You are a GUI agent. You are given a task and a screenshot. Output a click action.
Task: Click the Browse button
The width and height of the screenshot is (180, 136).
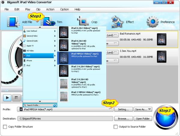click(x=124, y=119)
